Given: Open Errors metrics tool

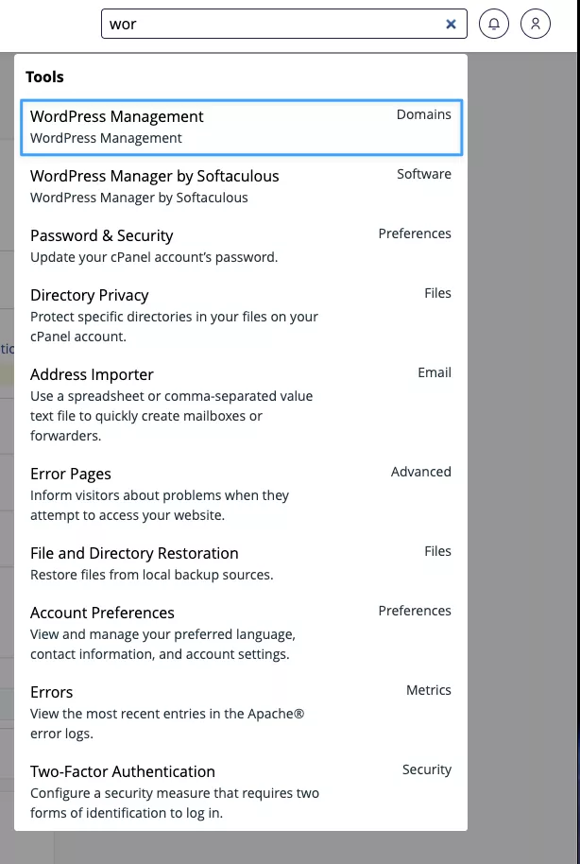Looking at the screenshot, I should click(52, 693).
